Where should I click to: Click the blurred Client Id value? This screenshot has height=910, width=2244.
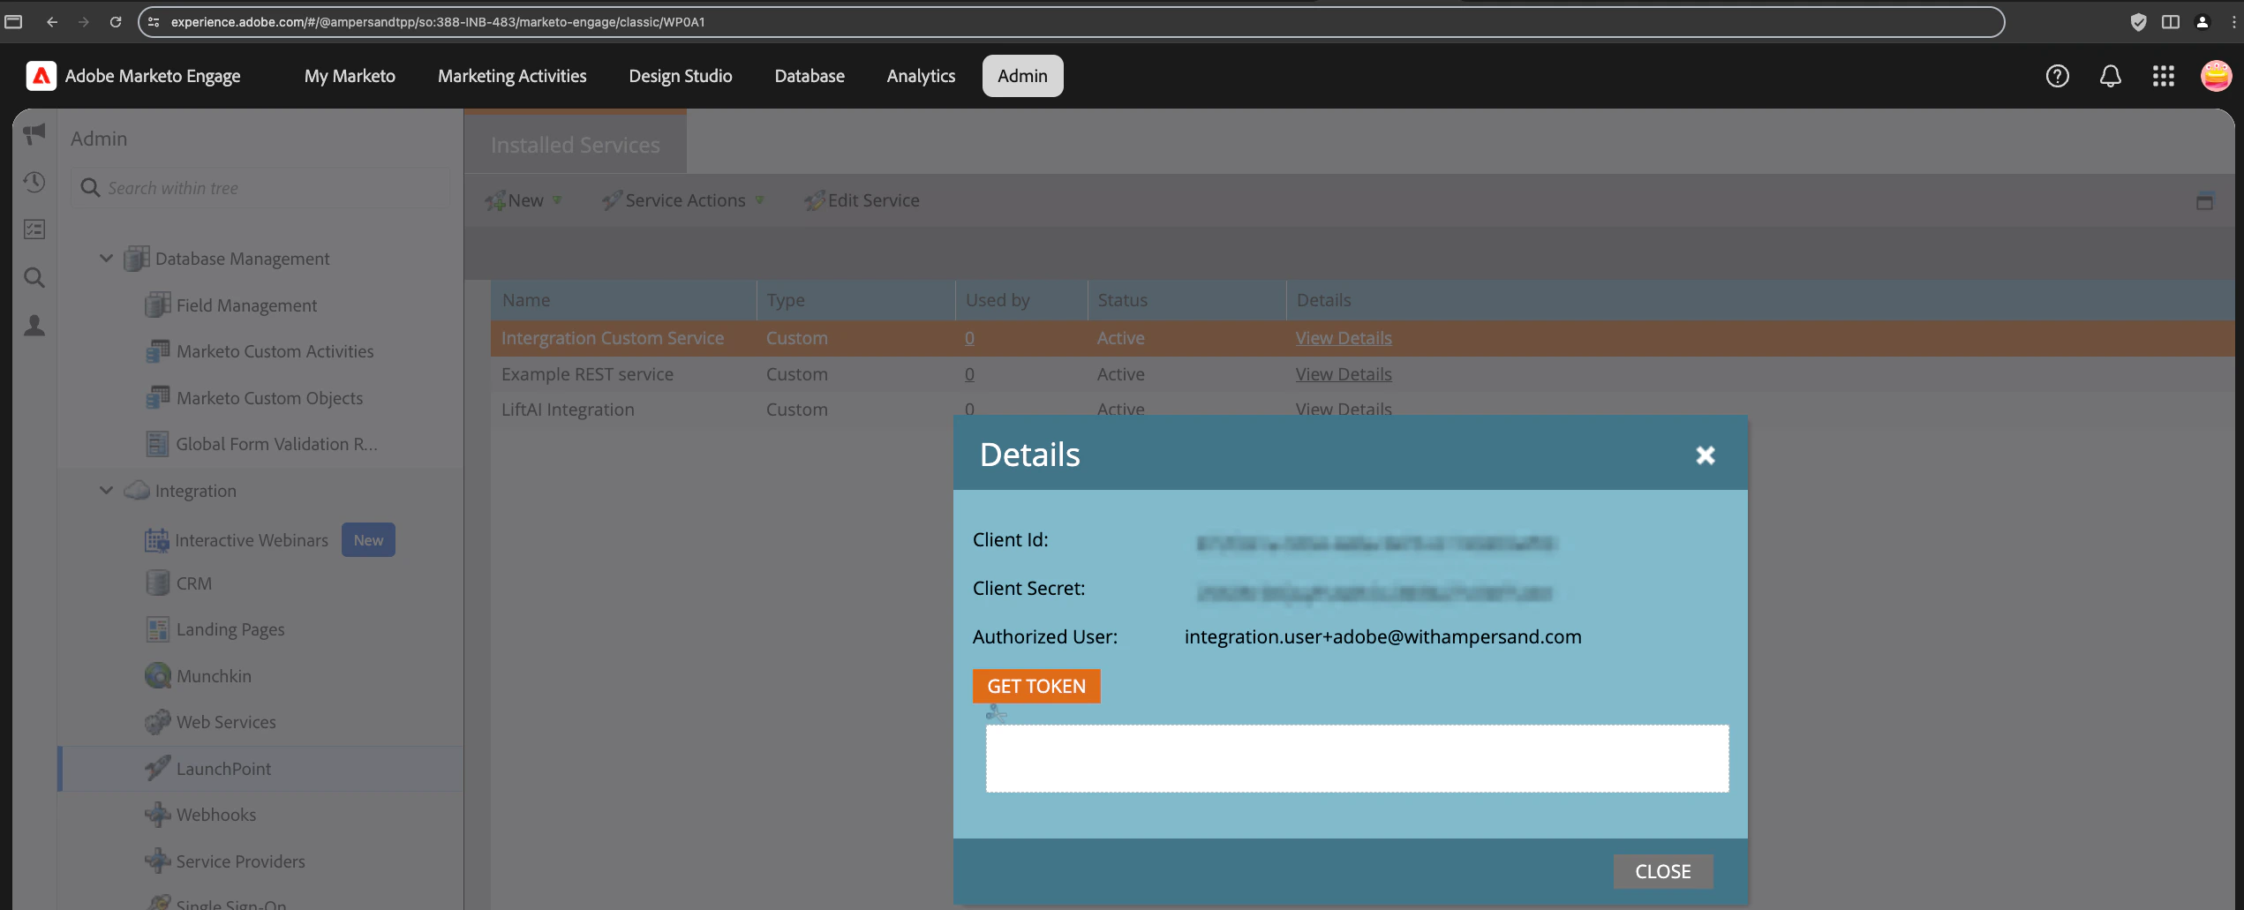pyautogui.click(x=1375, y=543)
